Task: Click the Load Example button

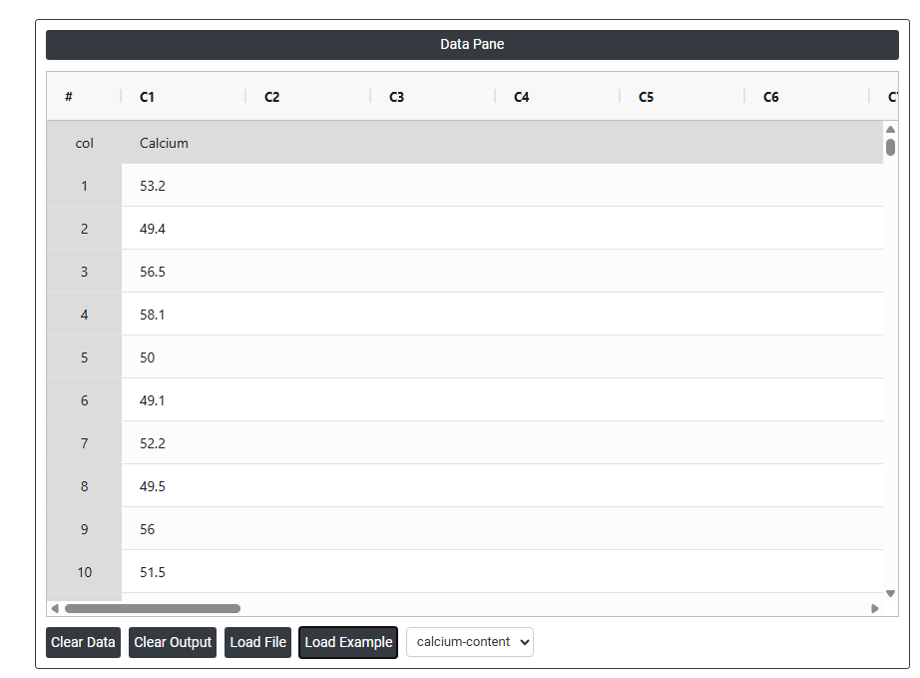Action: click(x=348, y=642)
